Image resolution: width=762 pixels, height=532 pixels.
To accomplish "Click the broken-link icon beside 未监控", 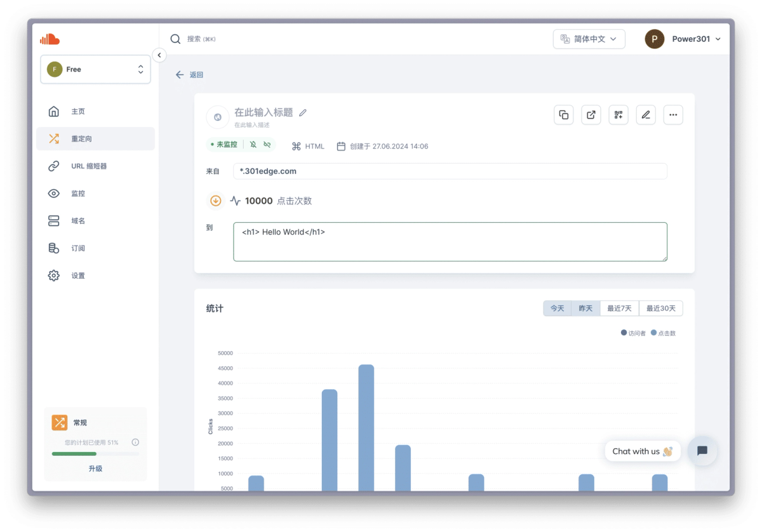I will (x=267, y=145).
